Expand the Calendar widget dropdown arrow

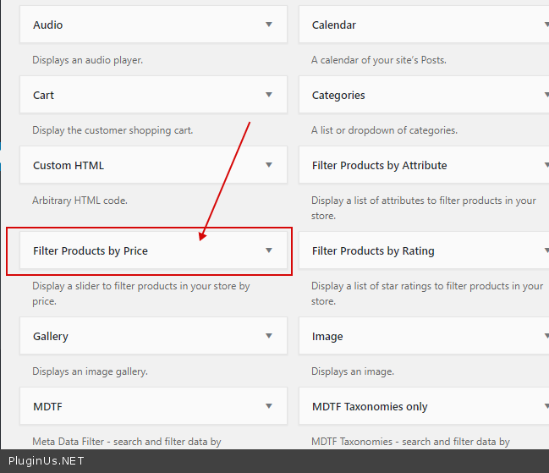pyautogui.click(x=546, y=25)
